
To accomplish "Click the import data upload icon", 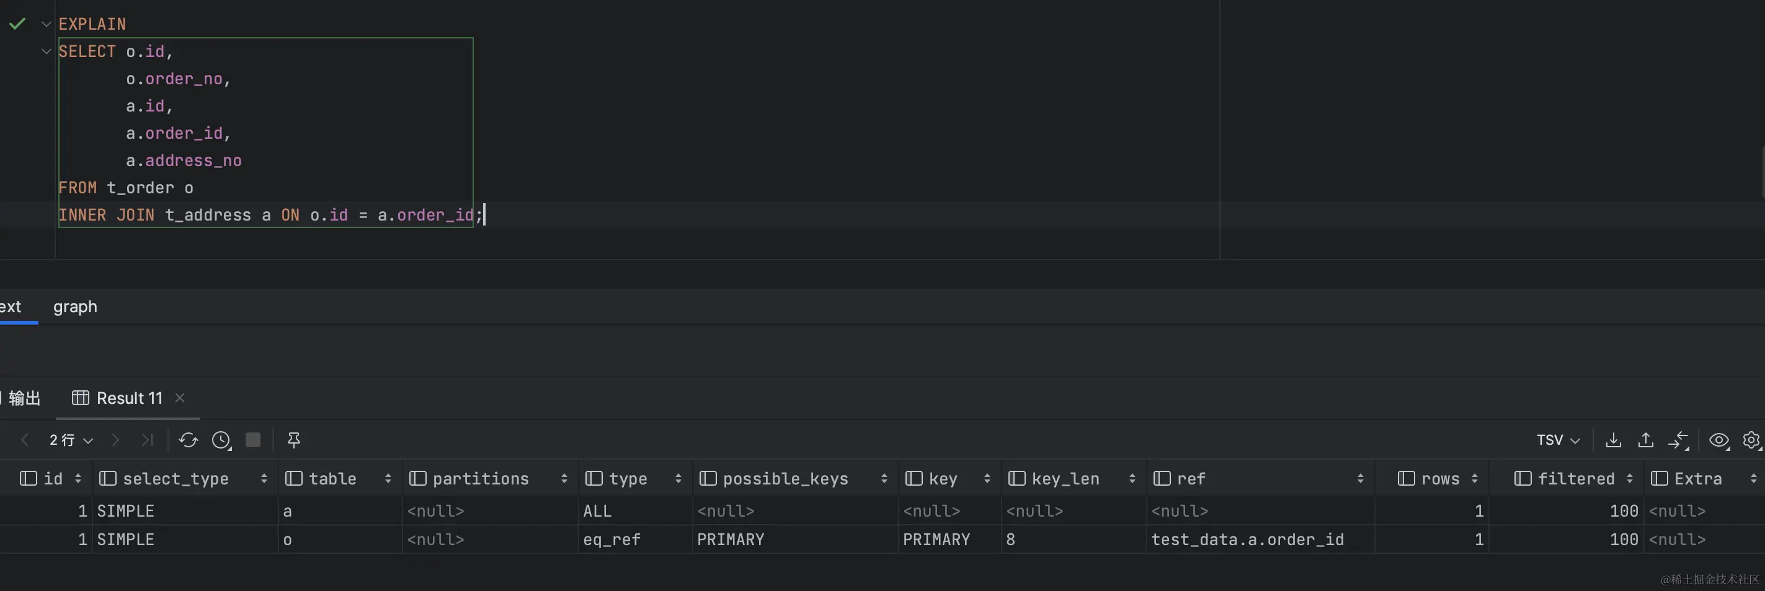I will [1646, 440].
